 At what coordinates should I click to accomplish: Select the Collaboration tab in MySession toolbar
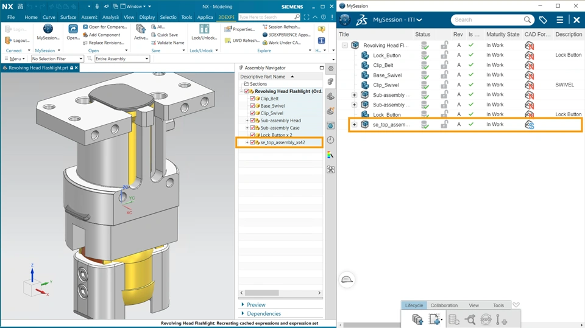(444, 305)
